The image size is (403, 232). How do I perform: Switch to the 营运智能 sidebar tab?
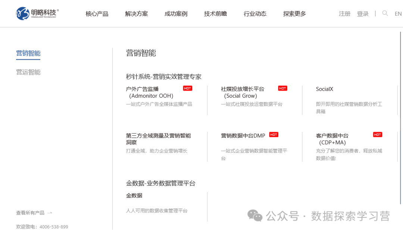pyautogui.click(x=28, y=72)
